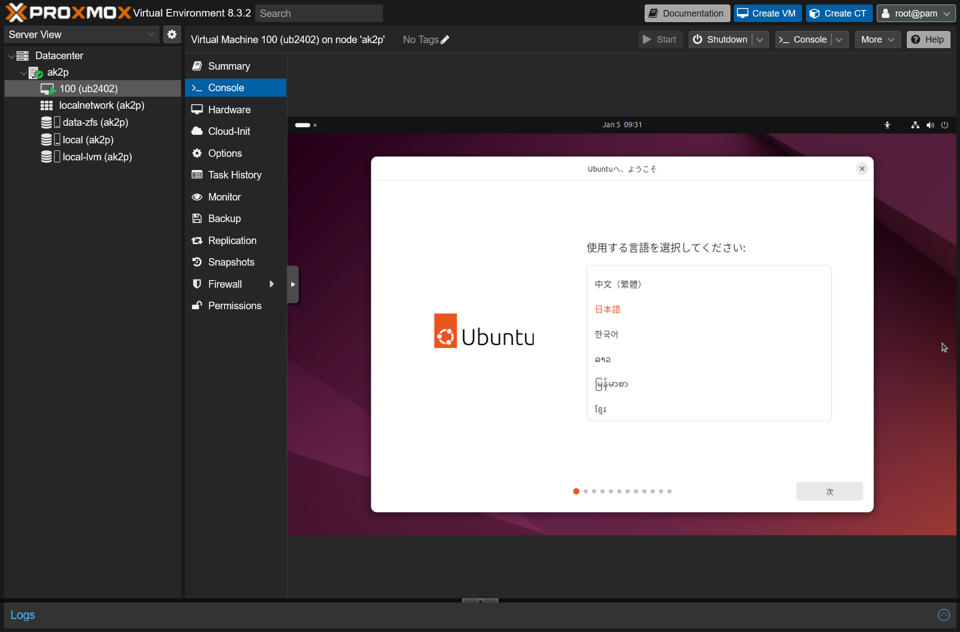960x632 pixels.
Task: Open the Replication tab
Action: point(236,241)
